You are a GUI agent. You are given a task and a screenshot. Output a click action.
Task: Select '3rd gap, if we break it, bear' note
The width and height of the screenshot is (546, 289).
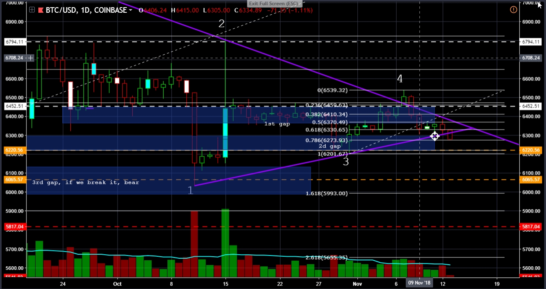86,183
